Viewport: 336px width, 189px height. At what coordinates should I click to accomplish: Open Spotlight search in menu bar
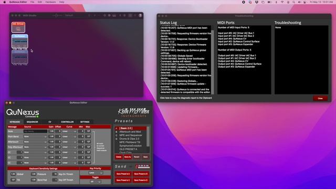[x=294, y=2]
